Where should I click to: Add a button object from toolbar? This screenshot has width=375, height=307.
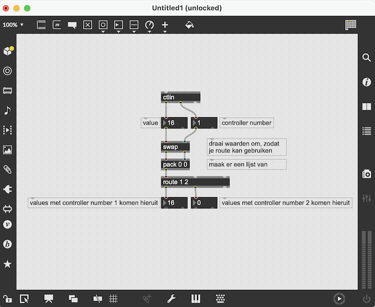(x=103, y=25)
